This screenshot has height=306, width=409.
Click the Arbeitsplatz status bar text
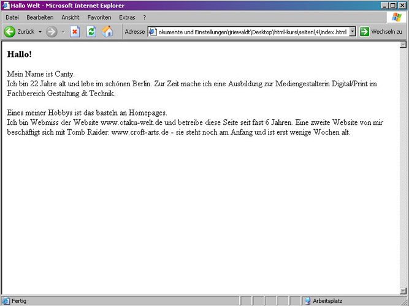click(327, 301)
